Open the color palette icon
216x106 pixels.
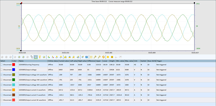pyautogui.click(x=103, y=57)
